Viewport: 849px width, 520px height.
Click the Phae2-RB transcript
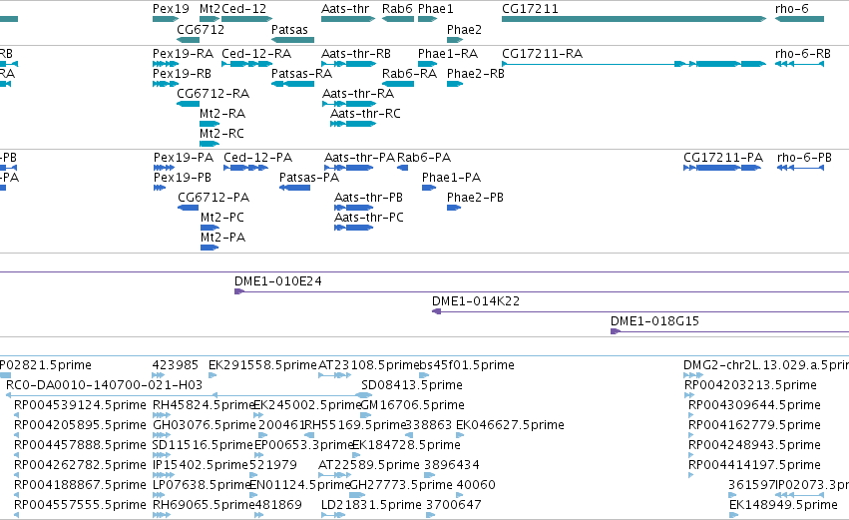pyautogui.click(x=455, y=84)
